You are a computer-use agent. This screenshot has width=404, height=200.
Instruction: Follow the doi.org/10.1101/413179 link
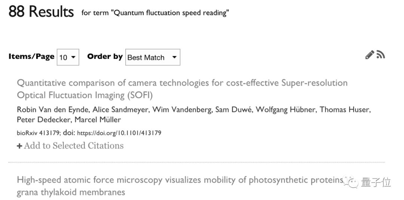click(119, 133)
